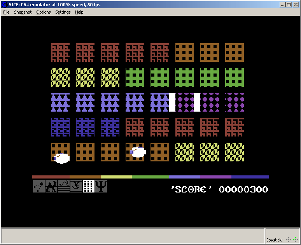Viewport: 301px width, 245px height.
Task: Click the white ship on leftmost bottom tile
Action: (x=61, y=158)
